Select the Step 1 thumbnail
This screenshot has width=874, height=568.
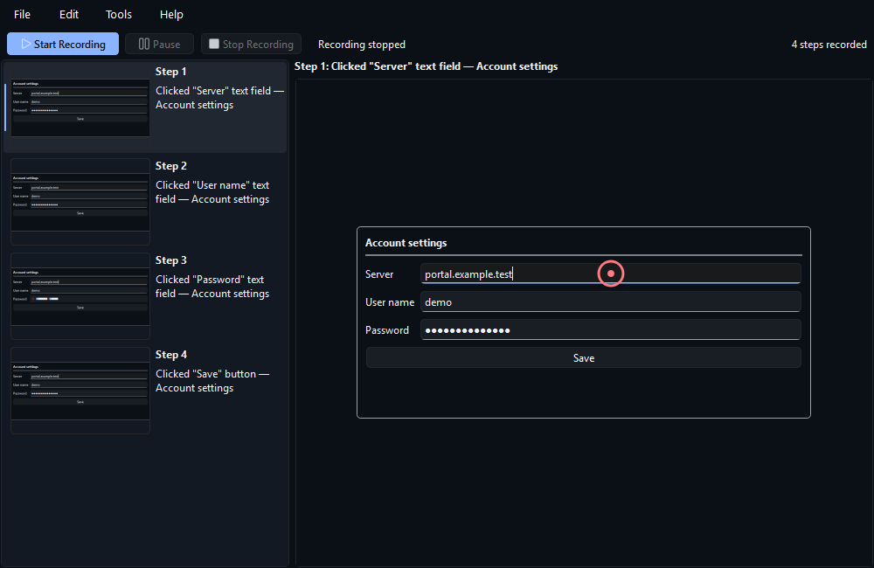point(80,107)
